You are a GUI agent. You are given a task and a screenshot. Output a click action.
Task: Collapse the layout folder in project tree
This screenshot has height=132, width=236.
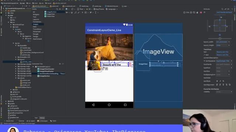16,59
